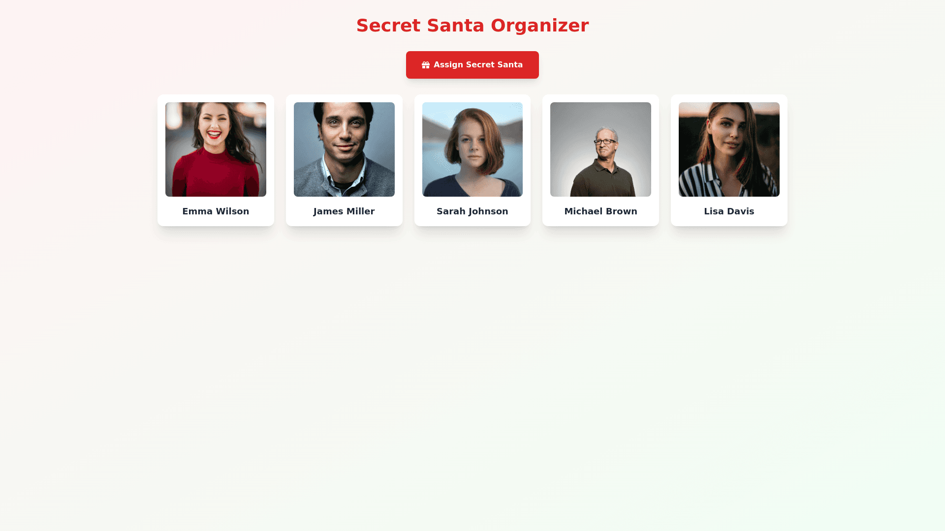The image size is (945, 531).
Task: Click the Sarah Johnson name label
Action: pyautogui.click(x=472, y=211)
